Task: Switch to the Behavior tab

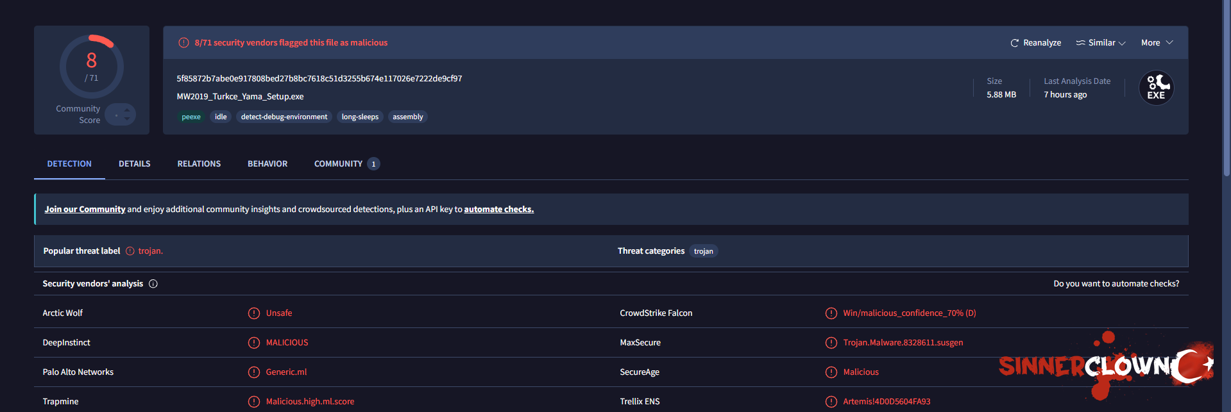Action: point(267,164)
